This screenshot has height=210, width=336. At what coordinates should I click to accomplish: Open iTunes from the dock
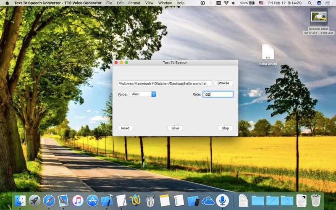click(x=78, y=200)
